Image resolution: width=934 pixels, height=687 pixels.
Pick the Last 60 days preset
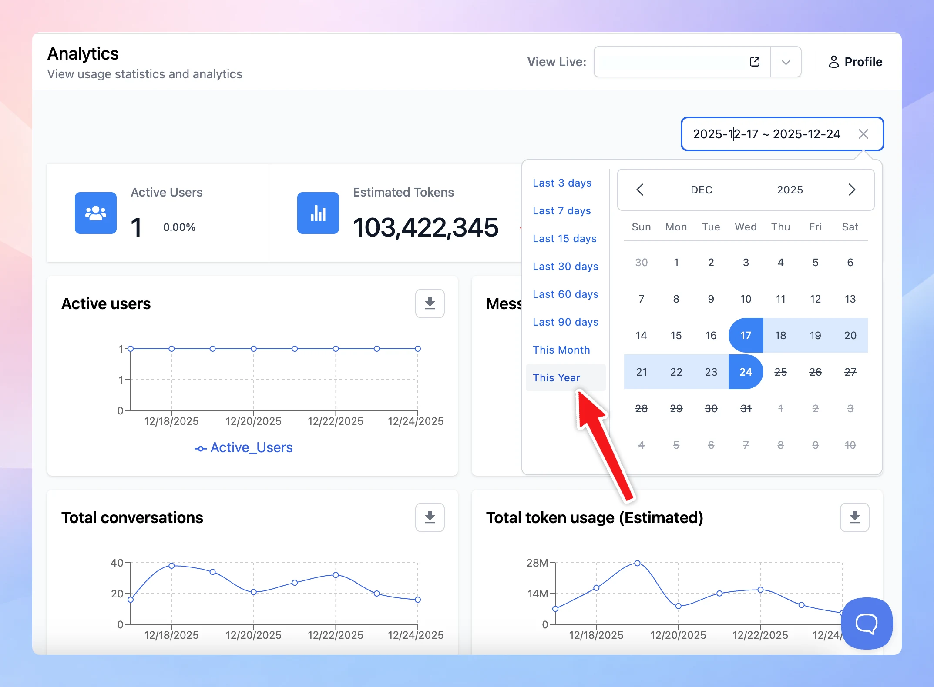pyautogui.click(x=565, y=294)
